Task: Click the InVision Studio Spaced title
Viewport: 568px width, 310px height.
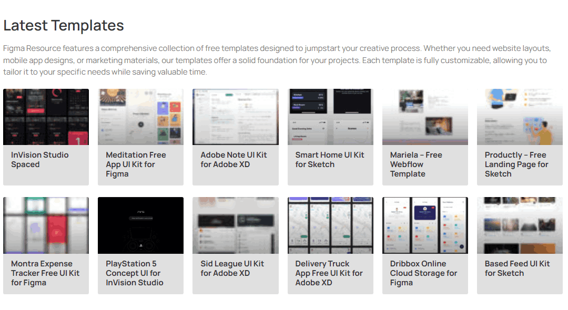Action: pos(40,160)
